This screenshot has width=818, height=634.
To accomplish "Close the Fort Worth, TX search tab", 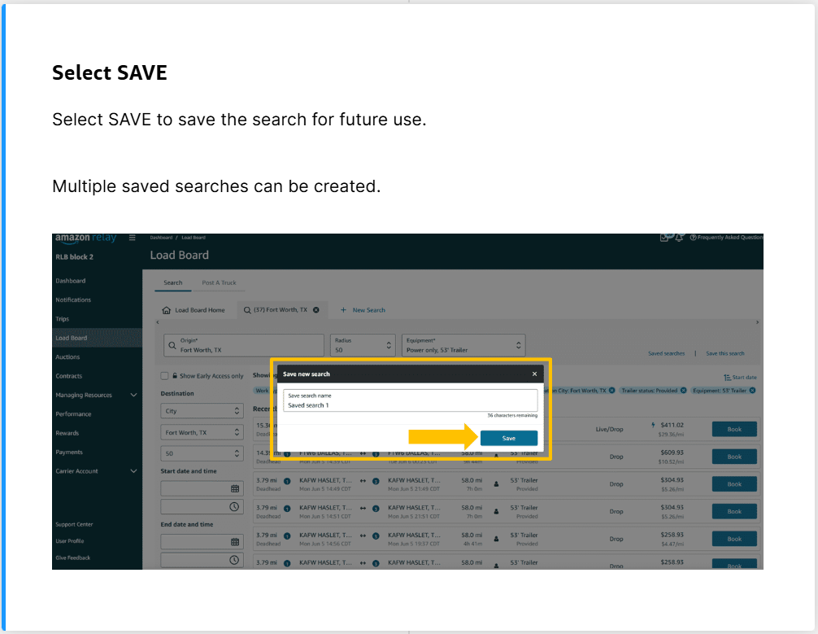I will coord(316,310).
